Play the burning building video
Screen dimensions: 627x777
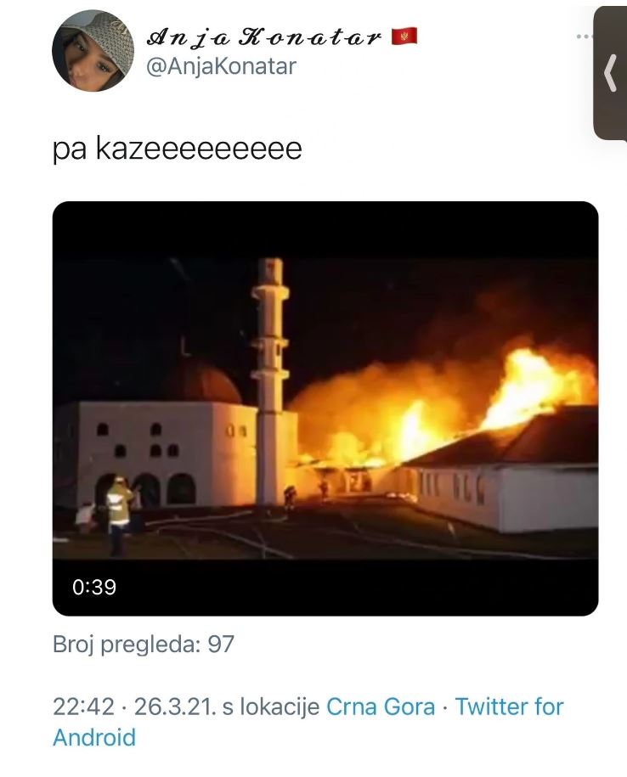click(x=325, y=408)
